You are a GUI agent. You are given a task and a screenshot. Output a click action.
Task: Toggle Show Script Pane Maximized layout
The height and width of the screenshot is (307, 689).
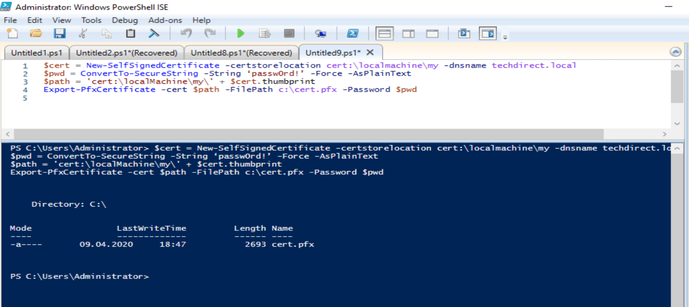pyautogui.click(x=432, y=34)
